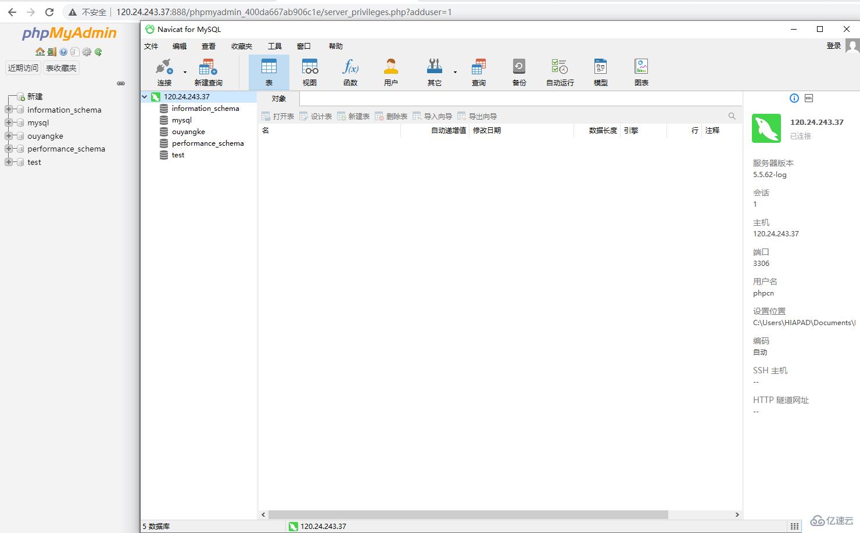This screenshot has height=533, width=860.
Task: Show general info panel icon
Action: click(794, 98)
